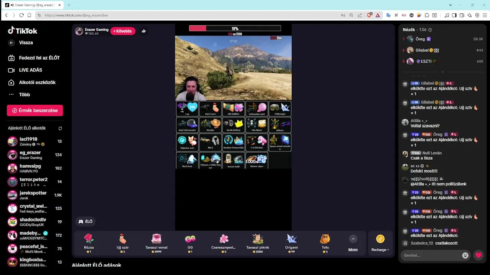The width and height of the screenshot is (490, 275).
Task: Expand the viewer ranking list
Action: (443, 72)
